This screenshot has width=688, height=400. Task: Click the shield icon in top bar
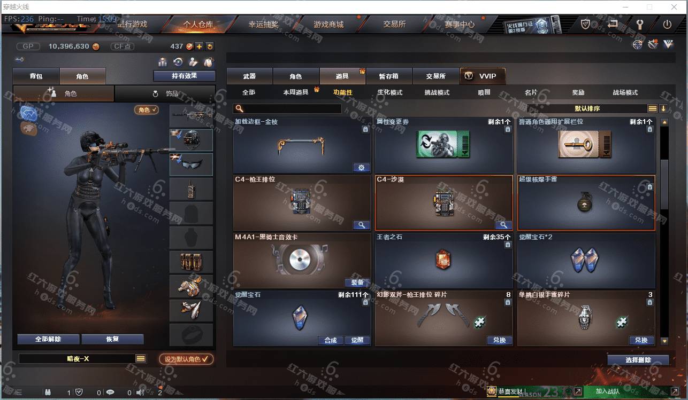click(586, 25)
